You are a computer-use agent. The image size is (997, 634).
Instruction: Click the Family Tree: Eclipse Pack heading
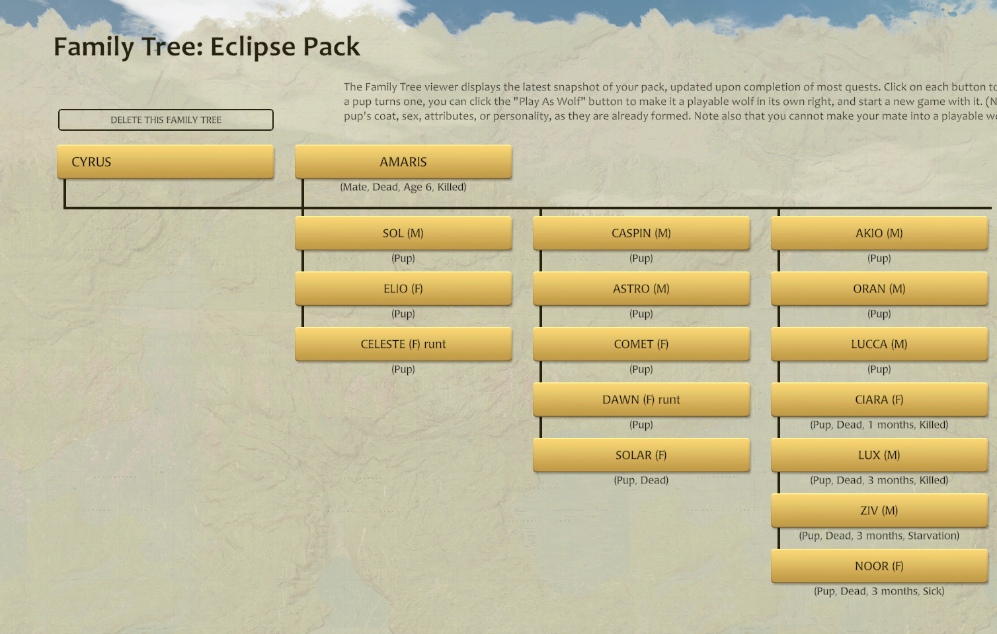(x=206, y=46)
